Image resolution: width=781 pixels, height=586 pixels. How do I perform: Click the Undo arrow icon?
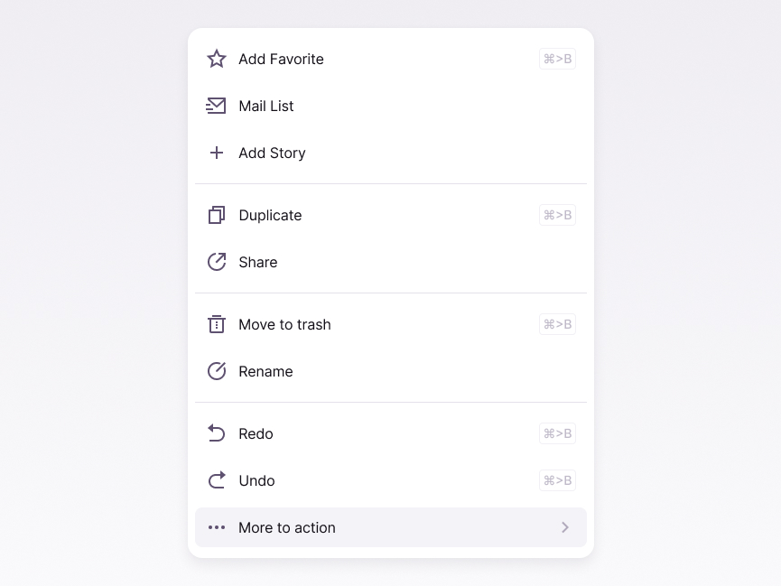217,479
